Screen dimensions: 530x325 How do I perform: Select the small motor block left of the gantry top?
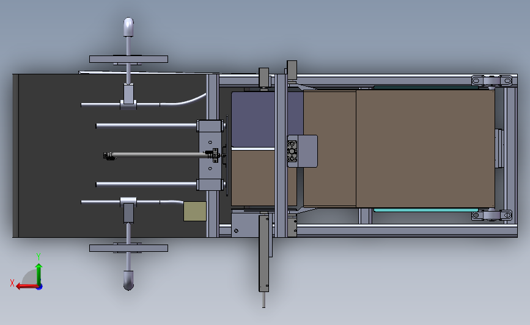(263, 77)
